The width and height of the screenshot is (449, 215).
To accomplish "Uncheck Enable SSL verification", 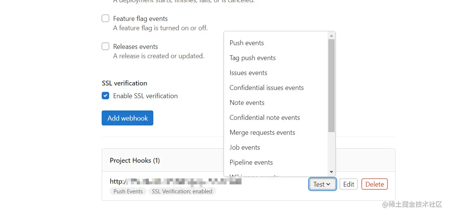I will pyautogui.click(x=105, y=96).
